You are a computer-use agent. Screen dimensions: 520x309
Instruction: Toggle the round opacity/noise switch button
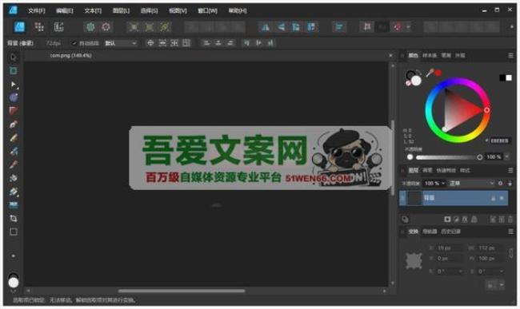[x=410, y=156]
